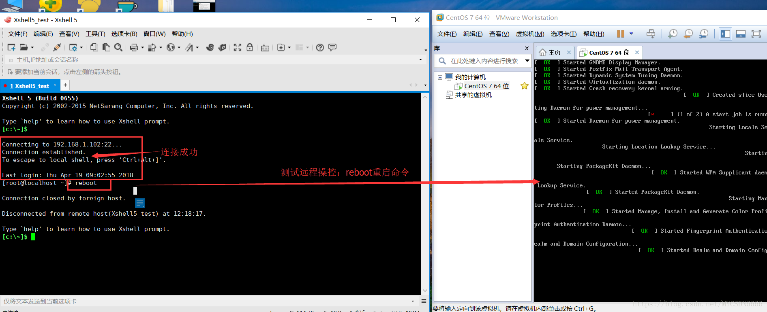Click the lock screen padlock icon in Xshell
This screenshot has height=312, width=767.
pyautogui.click(x=250, y=47)
